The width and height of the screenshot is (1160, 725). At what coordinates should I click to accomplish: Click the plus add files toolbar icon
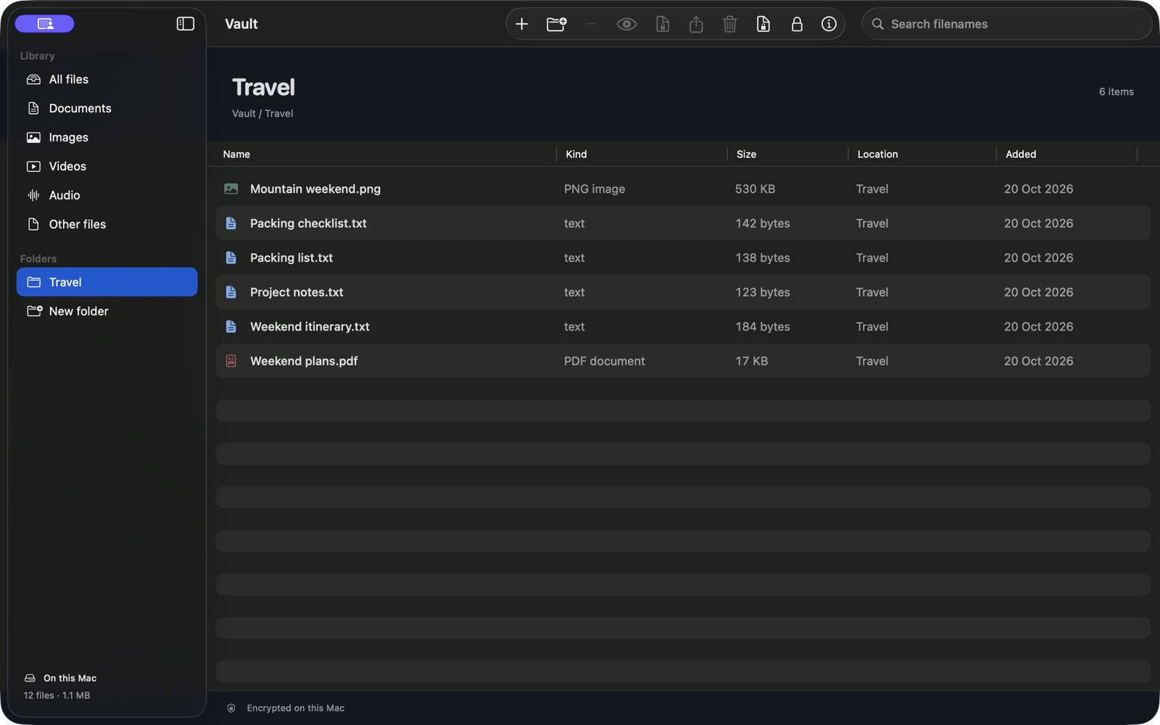(x=521, y=24)
